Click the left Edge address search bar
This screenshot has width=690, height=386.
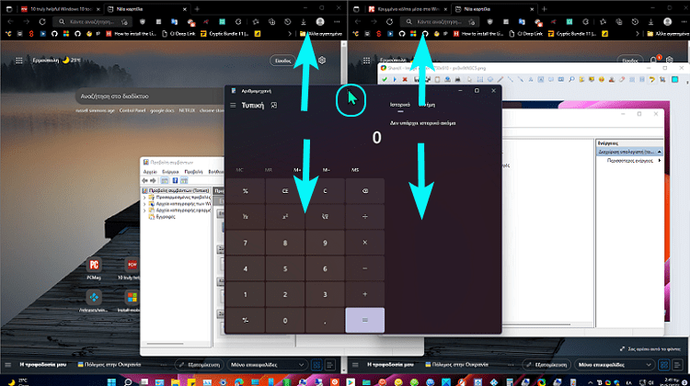(x=93, y=21)
